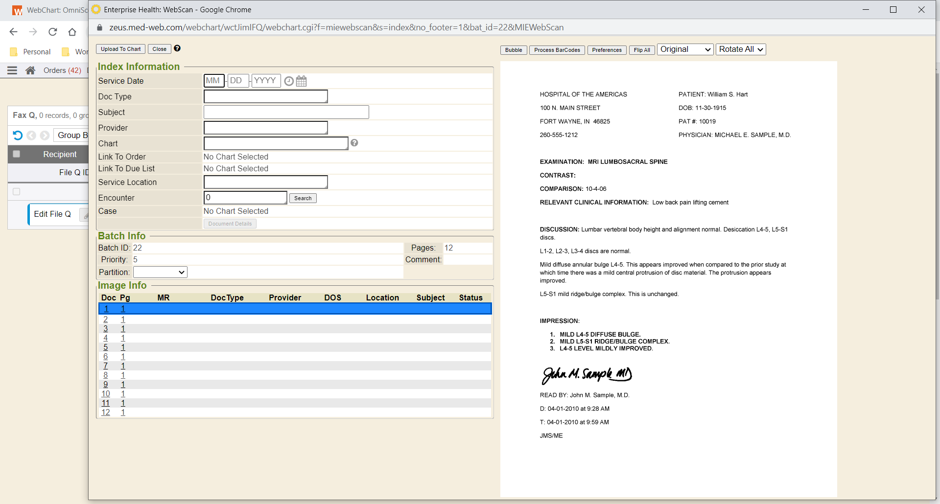Open the Edit File Q tab

[x=52, y=214]
